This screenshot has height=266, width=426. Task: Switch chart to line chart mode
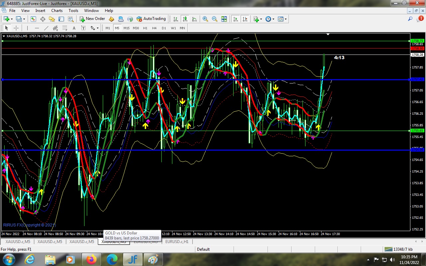[x=194, y=19]
